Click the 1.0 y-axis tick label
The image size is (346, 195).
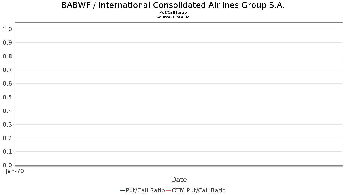(x=7, y=29)
